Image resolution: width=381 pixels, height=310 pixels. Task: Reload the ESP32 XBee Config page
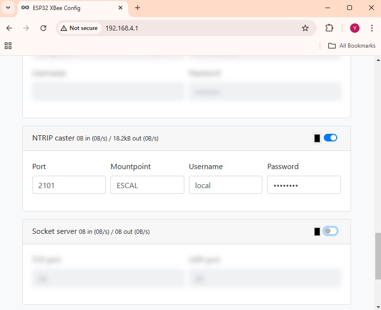[x=43, y=28]
